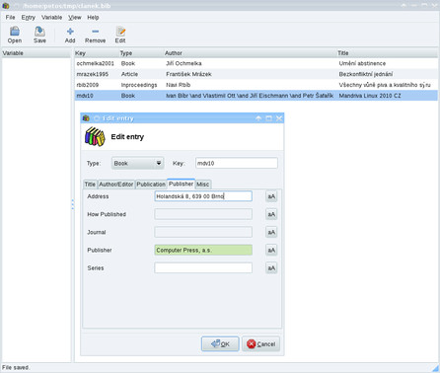Click the panel splitter handle beside Variable pane
The width and height of the screenshot is (440, 373).
point(73,204)
